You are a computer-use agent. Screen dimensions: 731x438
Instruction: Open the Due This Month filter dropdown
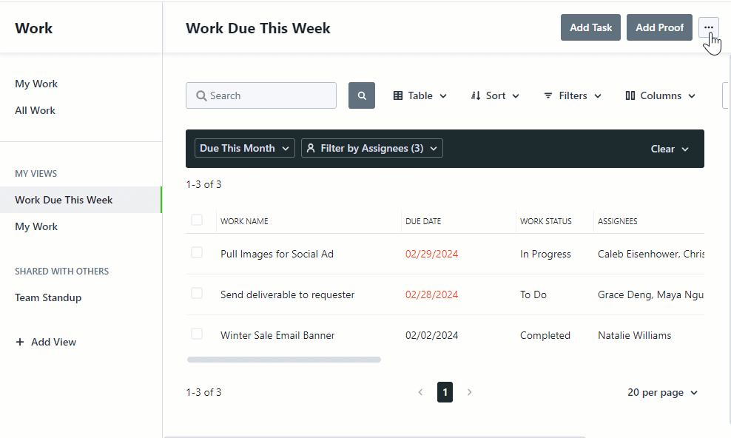point(245,148)
